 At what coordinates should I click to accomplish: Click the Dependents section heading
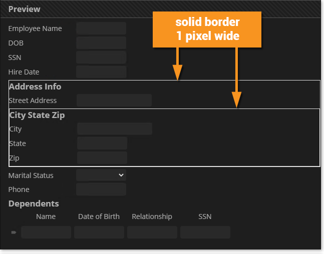[34, 203]
